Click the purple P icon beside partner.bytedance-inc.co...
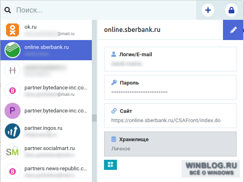Screen dimensions: 244x182 pos(13,111)
